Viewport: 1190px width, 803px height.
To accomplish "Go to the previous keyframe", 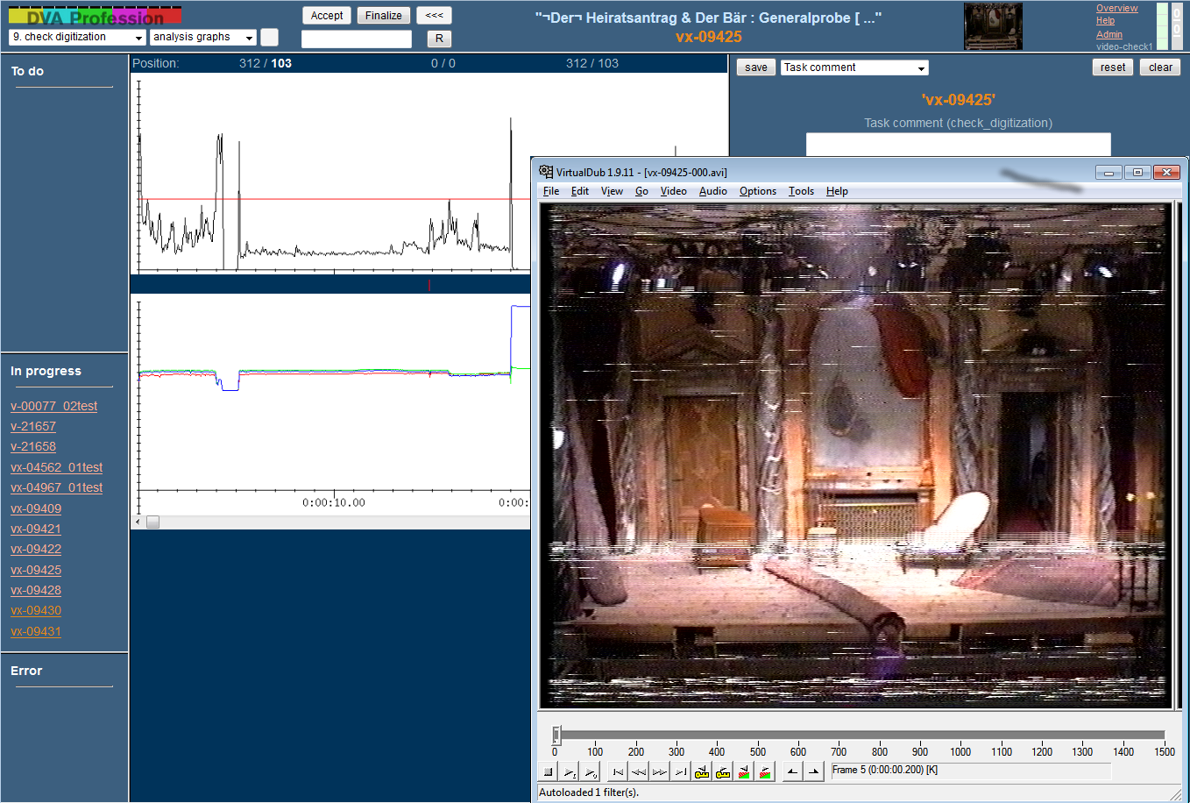I will (702, 771).
